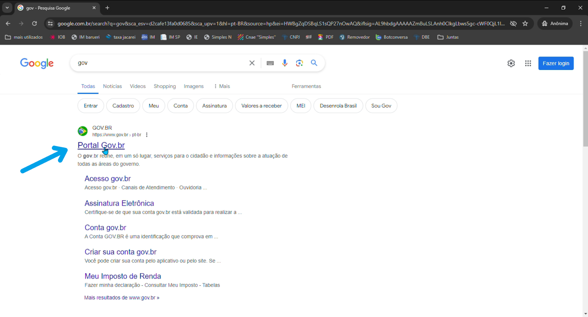Viewport: 588px width, 317px height.
Task: Open the taxa jacarei bookmark
Action: (121, 37)
